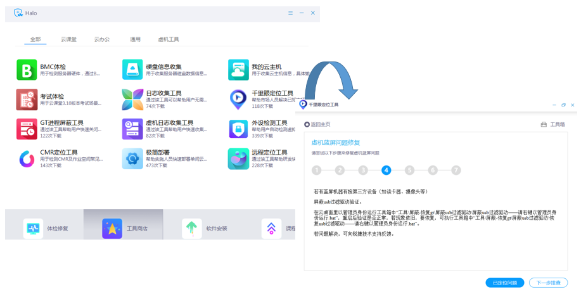
Task: Jump to step 5 in progress indicator
Action: [x=409, y=170]
